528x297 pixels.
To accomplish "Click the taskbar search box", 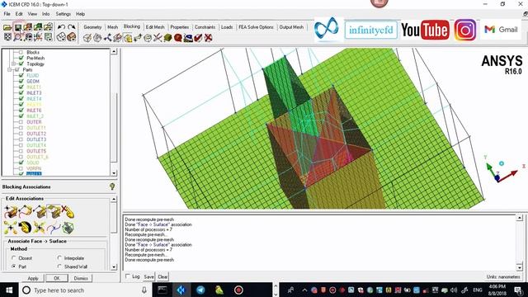I will (84, 290).
